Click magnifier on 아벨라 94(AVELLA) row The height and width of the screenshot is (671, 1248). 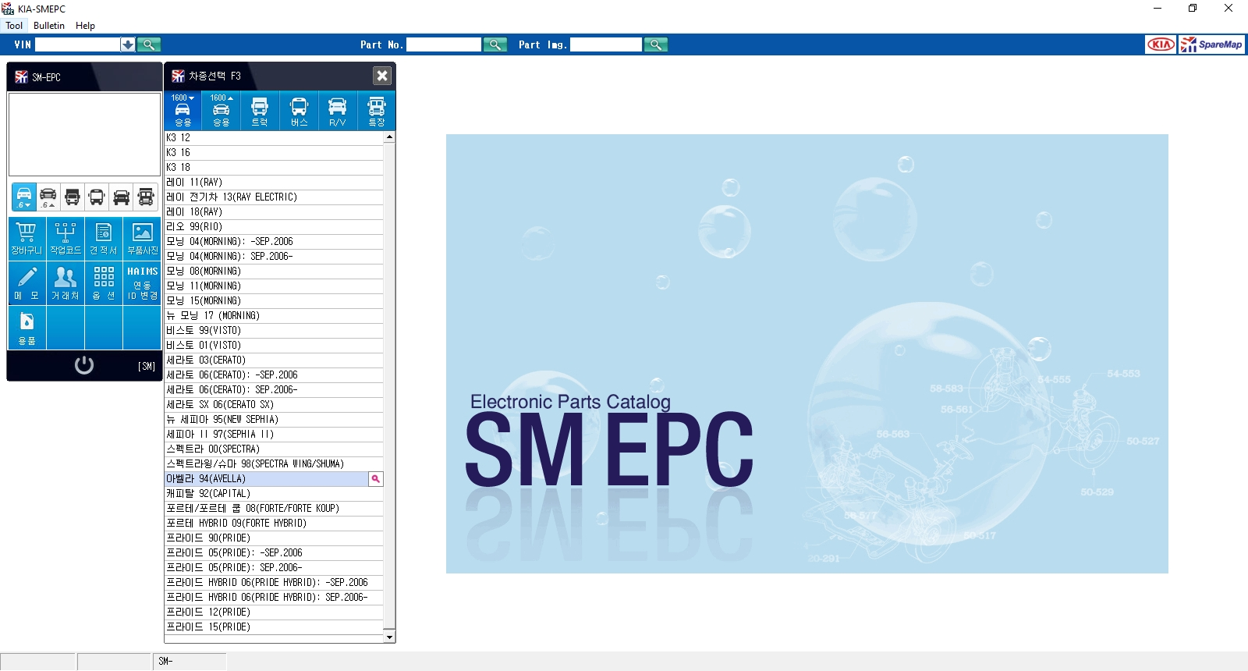point(376,479)
